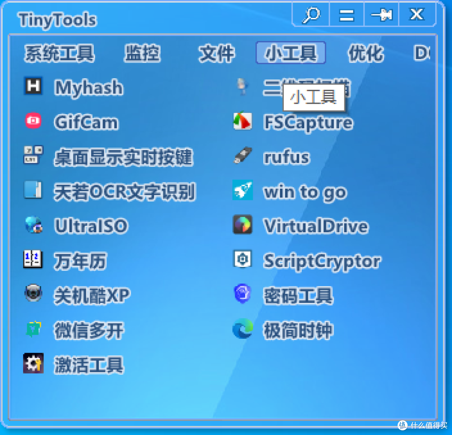This screenshot has height=435, width=452.
Task: Open the Myhash text entry
Action: tap(89, 87)
